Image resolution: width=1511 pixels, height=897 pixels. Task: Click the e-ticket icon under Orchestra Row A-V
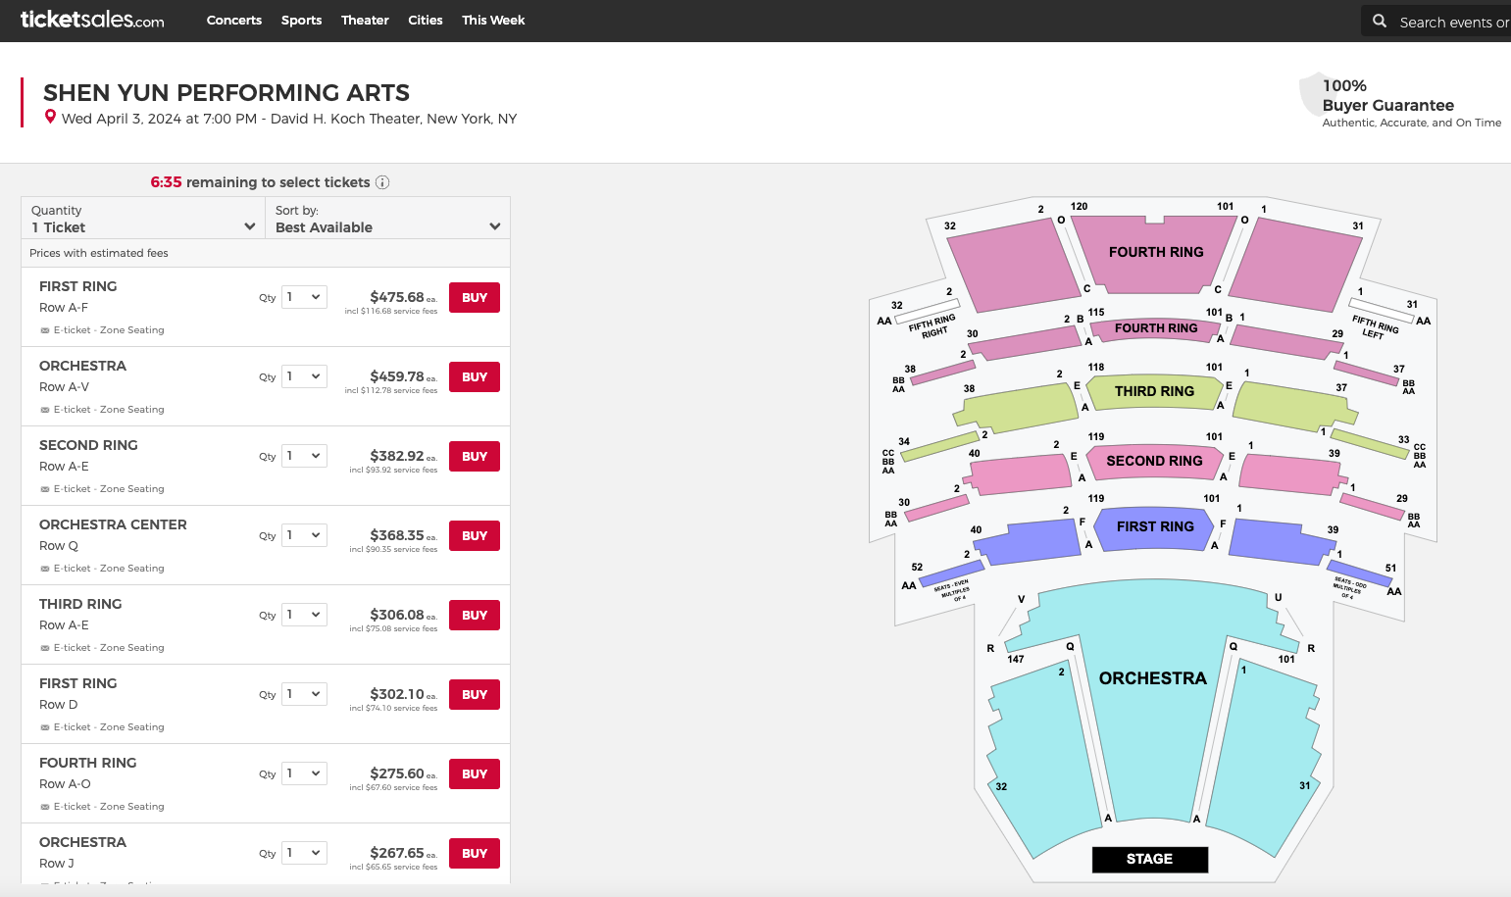(x=44, y=410)
